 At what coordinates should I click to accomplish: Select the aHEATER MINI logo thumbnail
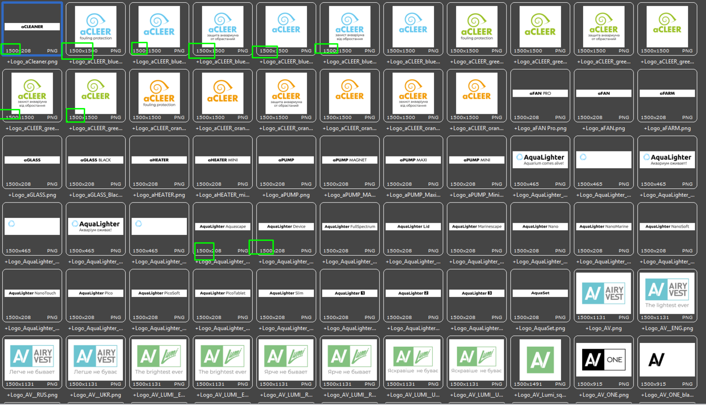(x=223, y=162)
